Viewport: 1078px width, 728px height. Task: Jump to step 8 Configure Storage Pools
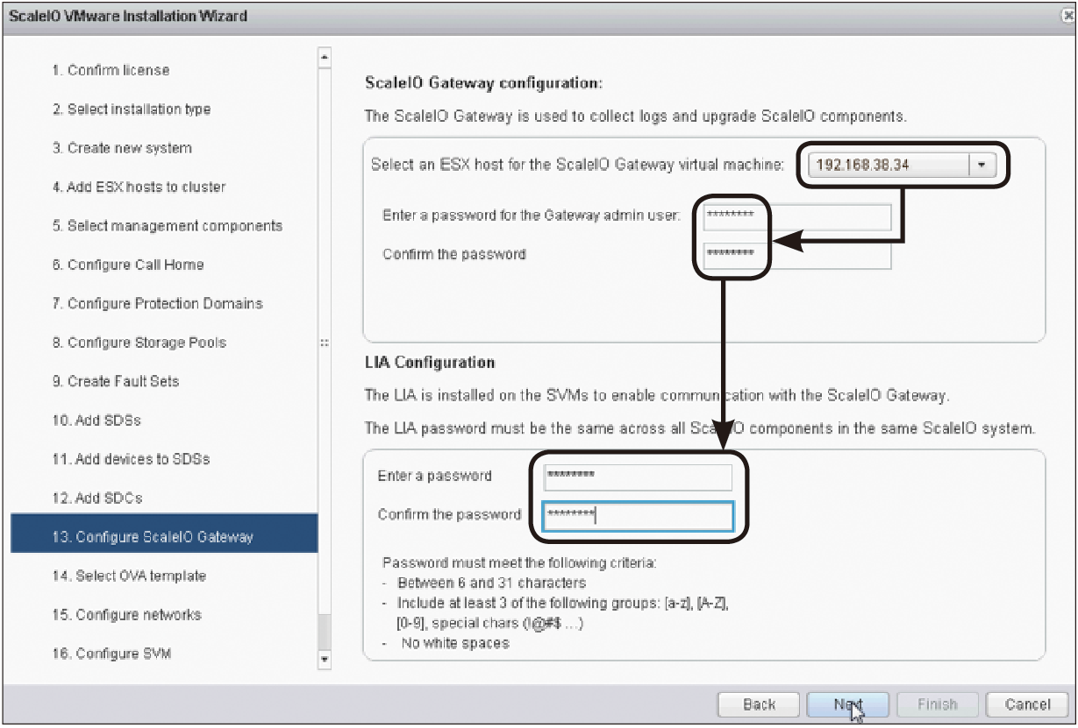click(139, 343)
